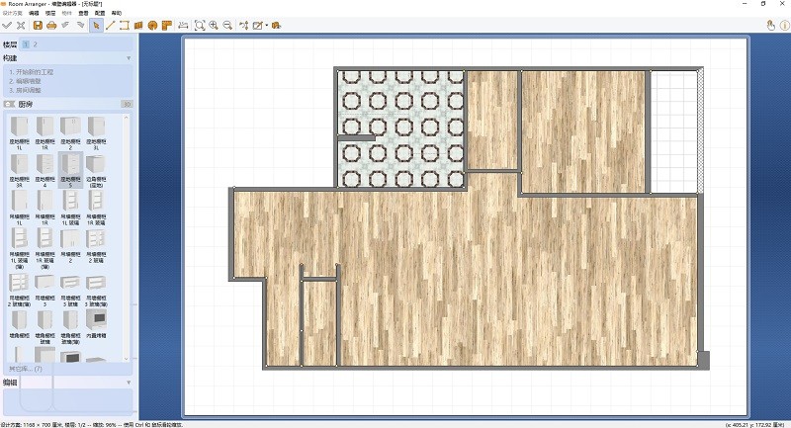
Task: Open the 查看 menu
Action: point(84,13)
